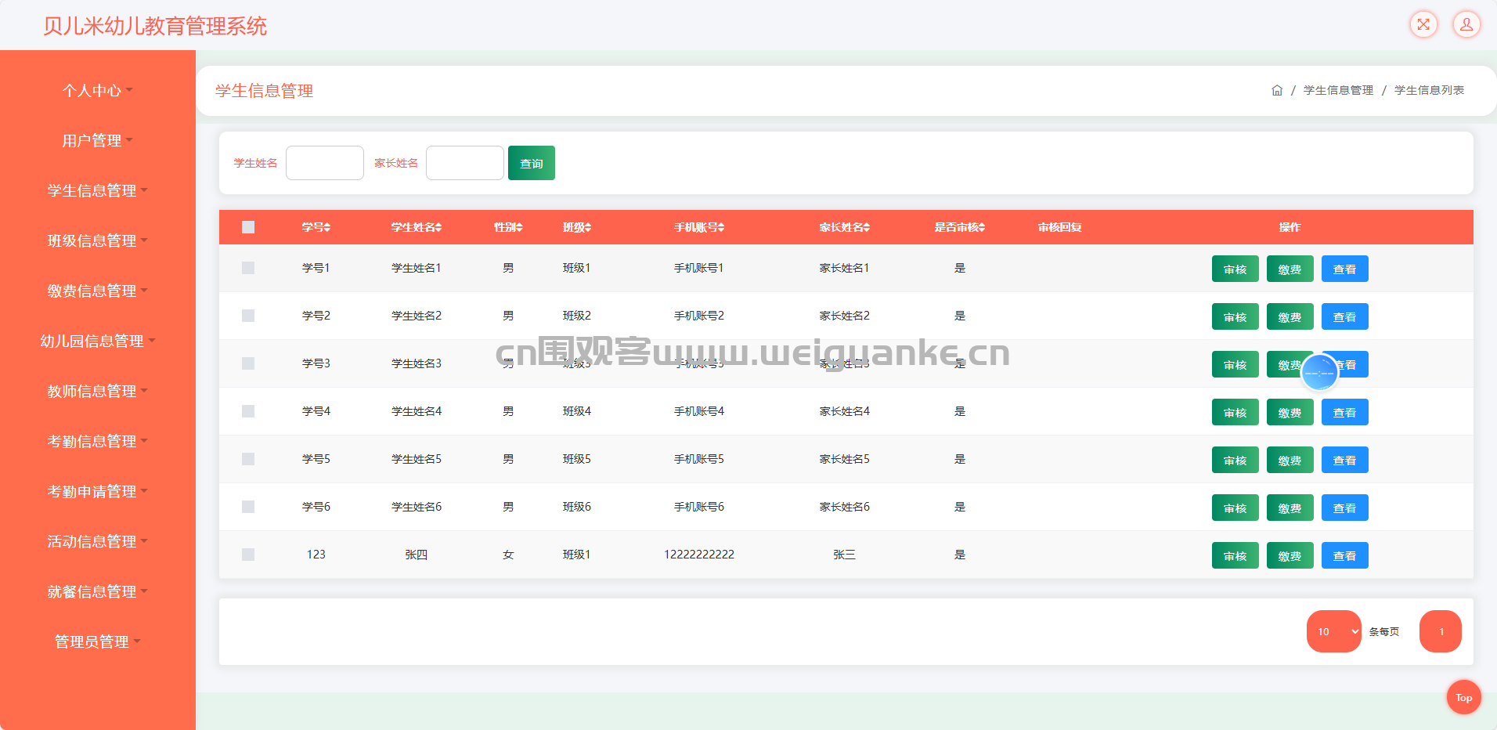Expand 个人中心 sidebar menu
The width and height of the screenshot is (1497, 730).
tap(97, 91)
